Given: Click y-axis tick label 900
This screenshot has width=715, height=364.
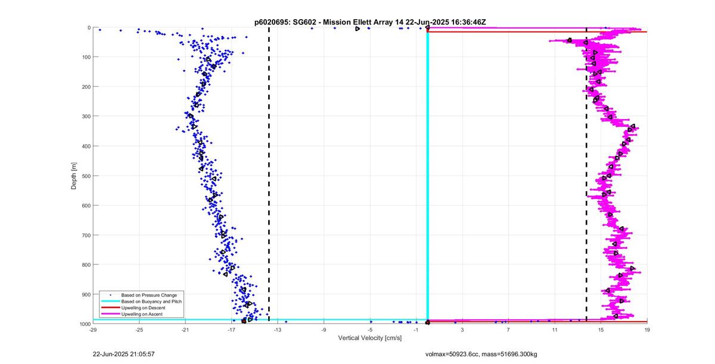Looking at the screenshot, I should (86, 294).
